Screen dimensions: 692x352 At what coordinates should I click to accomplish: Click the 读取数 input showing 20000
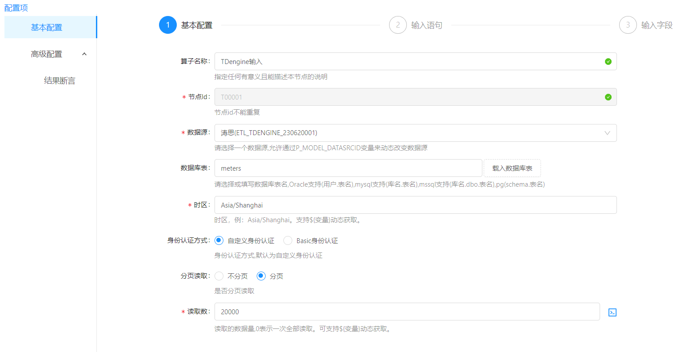click(x=407, y=312)
